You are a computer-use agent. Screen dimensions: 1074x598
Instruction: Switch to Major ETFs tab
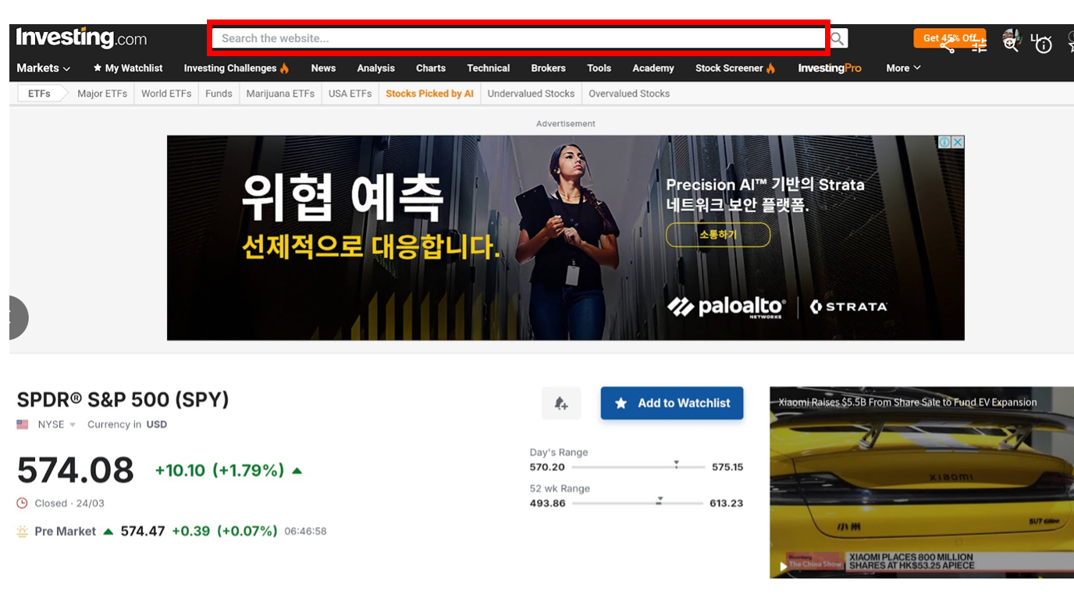pos(102,94)
